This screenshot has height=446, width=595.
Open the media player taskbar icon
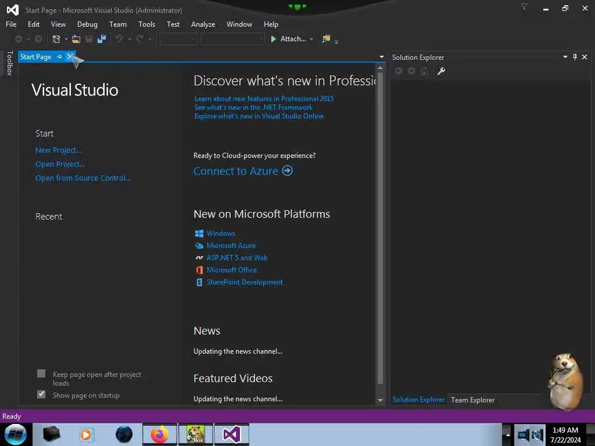click(87, 434)
